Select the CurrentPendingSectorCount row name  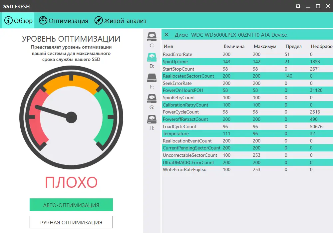[191, 148]
